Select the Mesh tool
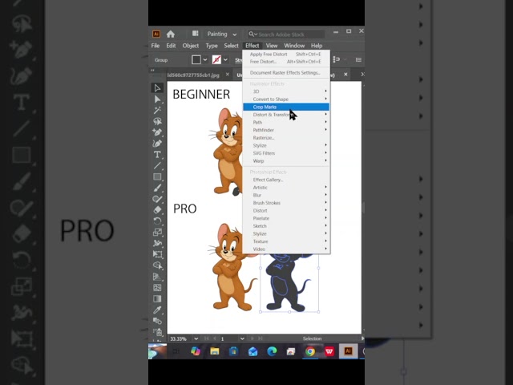Viewport: 513px width, 385px height. pos(157,288)
